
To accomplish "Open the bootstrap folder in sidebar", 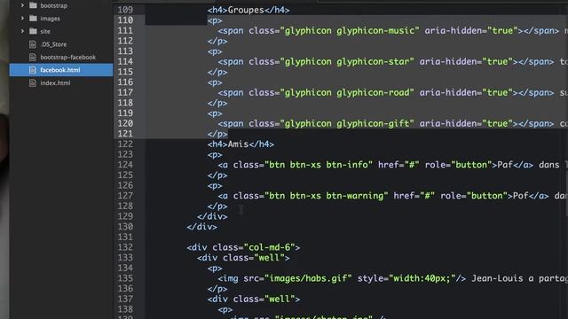I will tap(53, 6).
